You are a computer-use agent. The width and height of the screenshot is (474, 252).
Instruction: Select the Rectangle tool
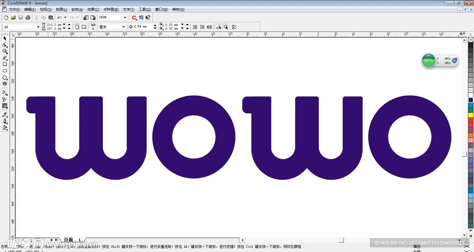coord(5,64)
